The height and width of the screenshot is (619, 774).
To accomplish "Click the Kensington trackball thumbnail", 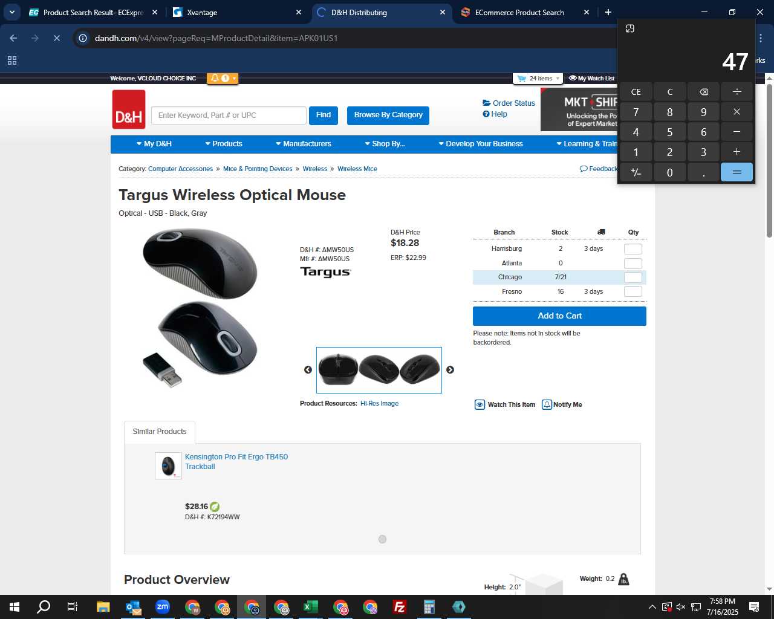I will pyautogui.click(x=168, y=466).
